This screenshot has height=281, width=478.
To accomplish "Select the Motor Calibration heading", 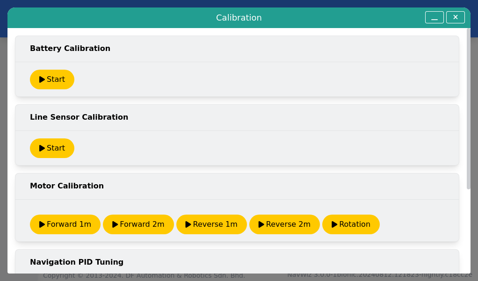I will 67,186.
